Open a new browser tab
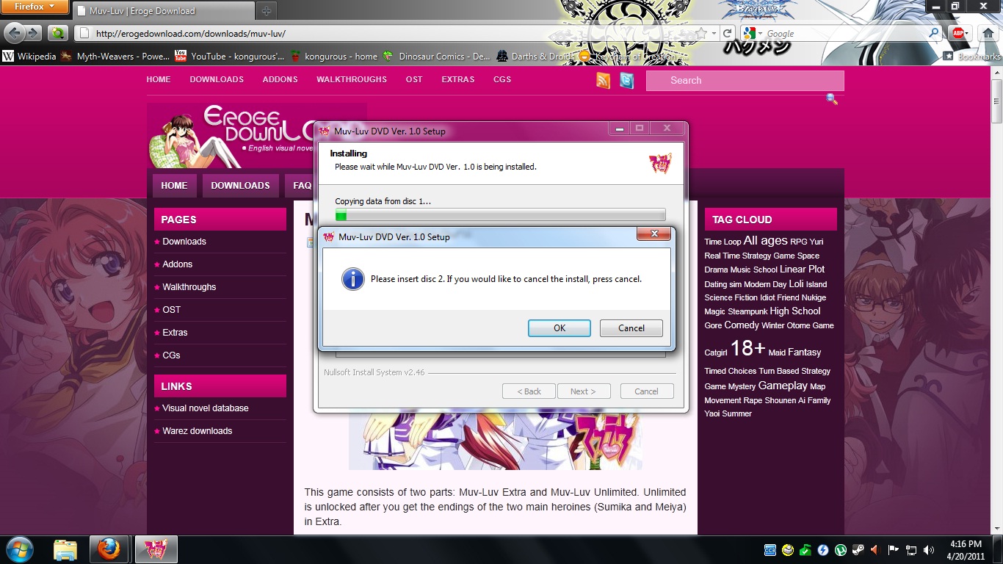 tap(266, 11)
